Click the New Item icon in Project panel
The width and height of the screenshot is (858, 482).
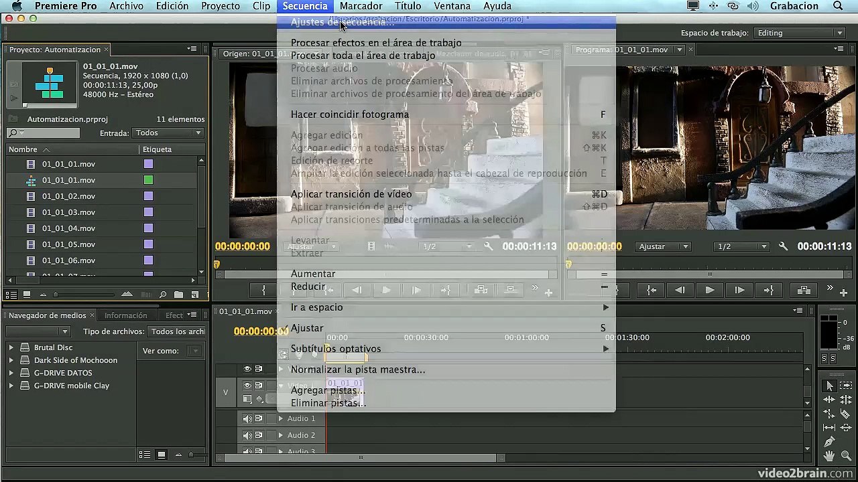[x=195, y=295]
